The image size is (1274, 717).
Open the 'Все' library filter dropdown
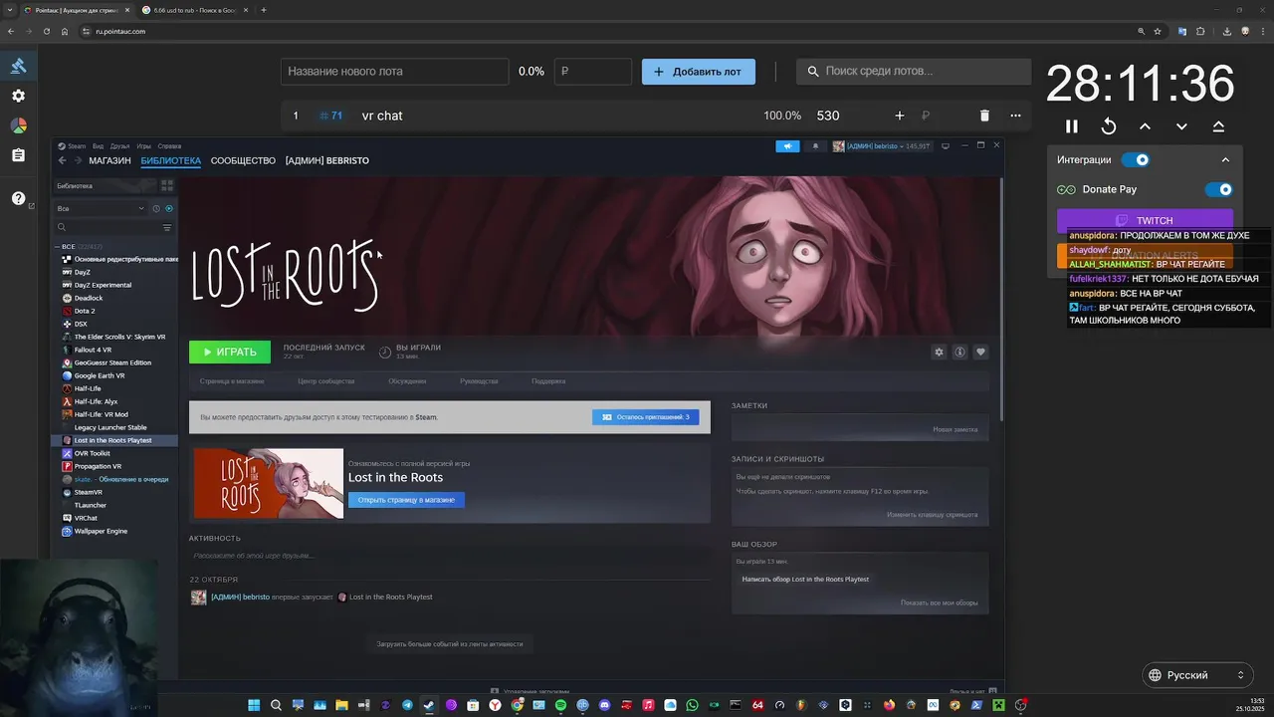(x=101, y=209)
